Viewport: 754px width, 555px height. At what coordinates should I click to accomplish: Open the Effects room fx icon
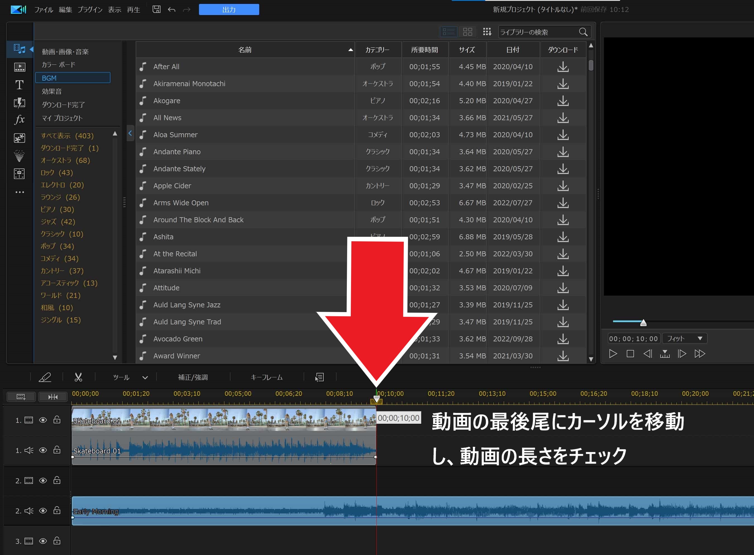[x=20, y=119]
